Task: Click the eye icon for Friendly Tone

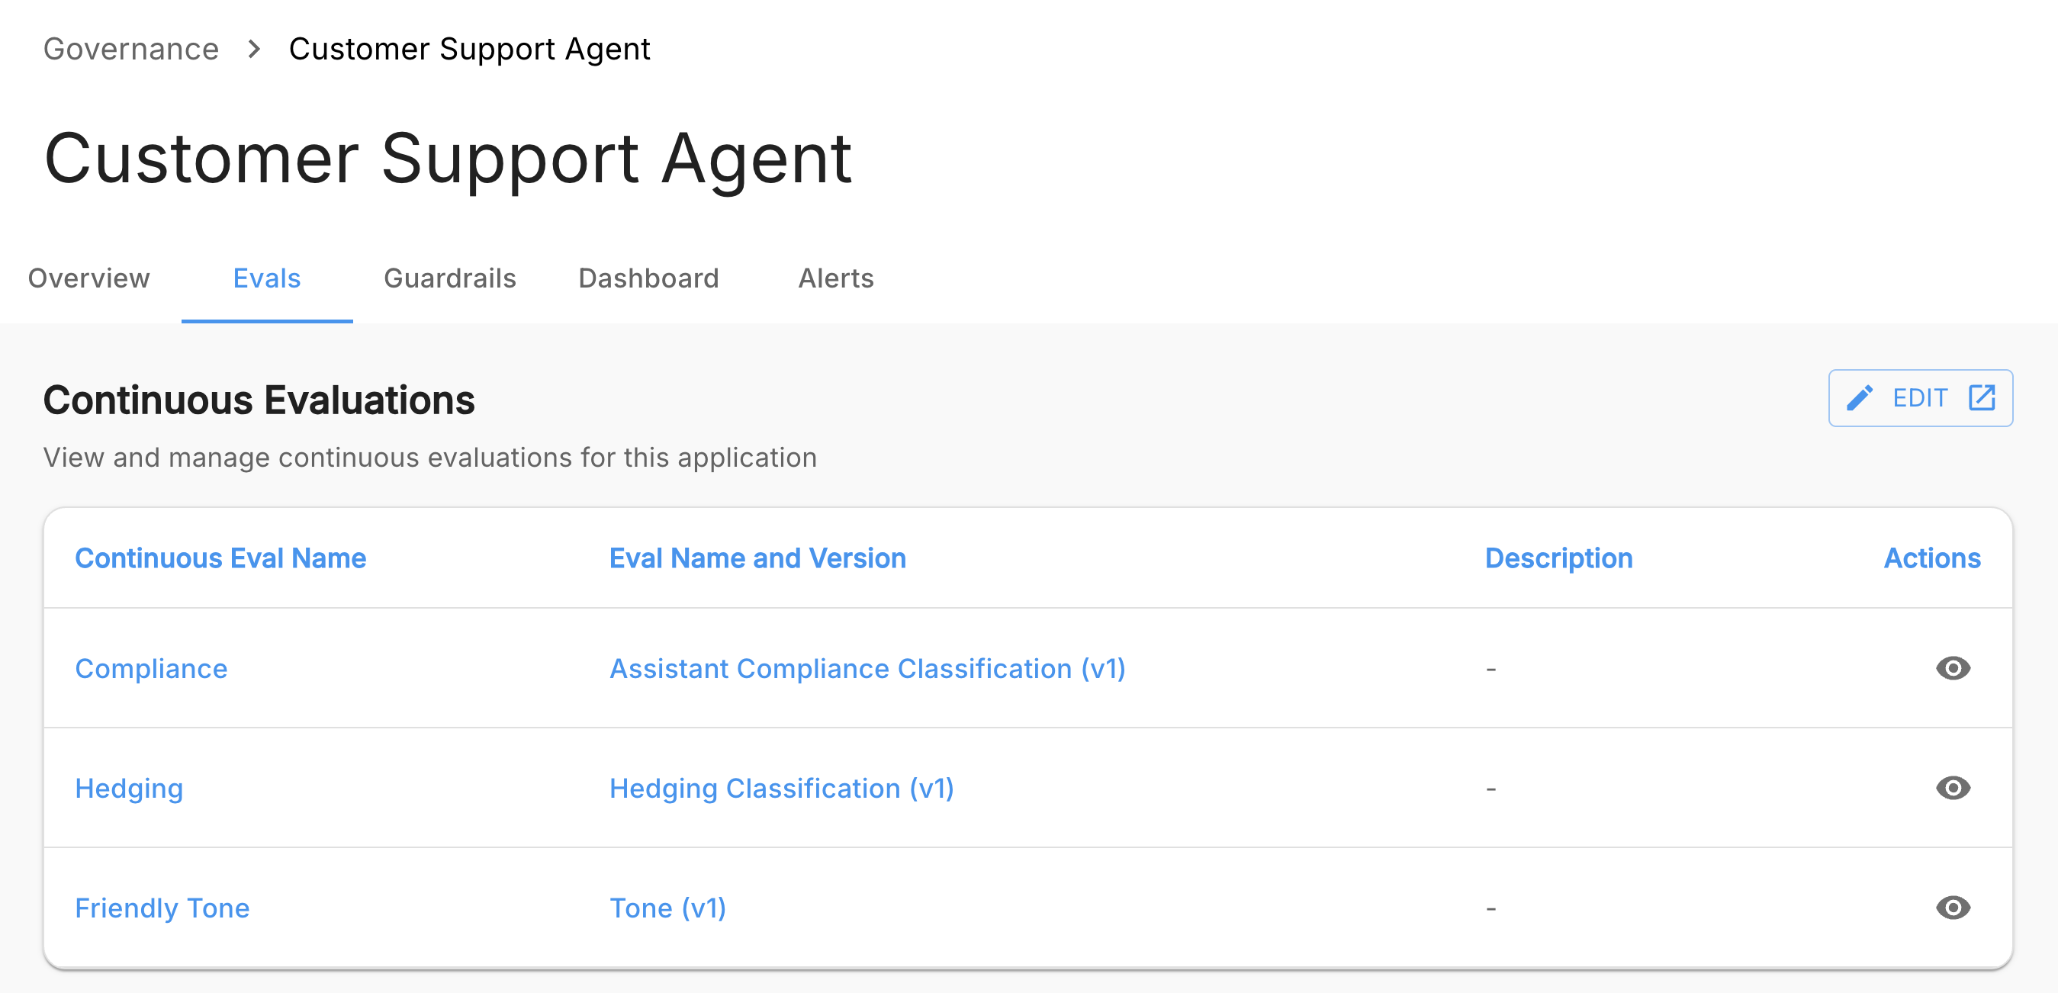Action: (1952, 908)
